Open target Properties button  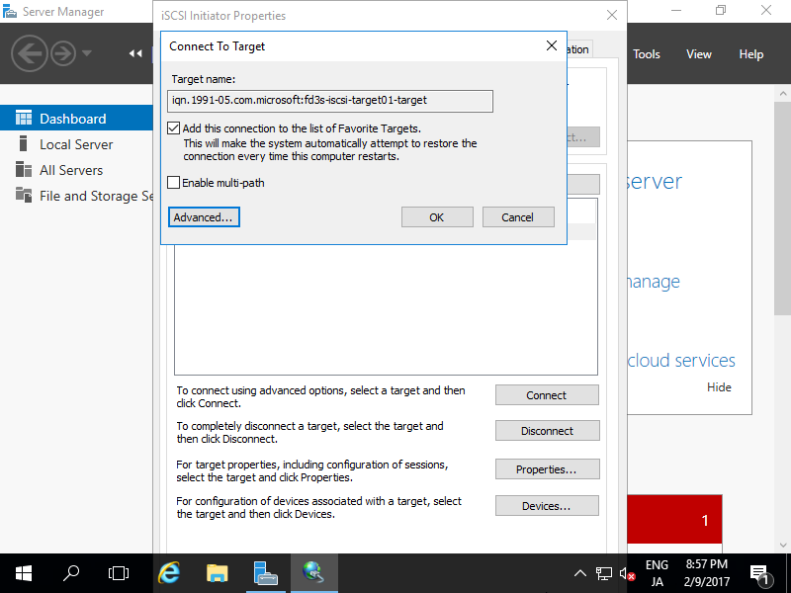coord(547,469)
